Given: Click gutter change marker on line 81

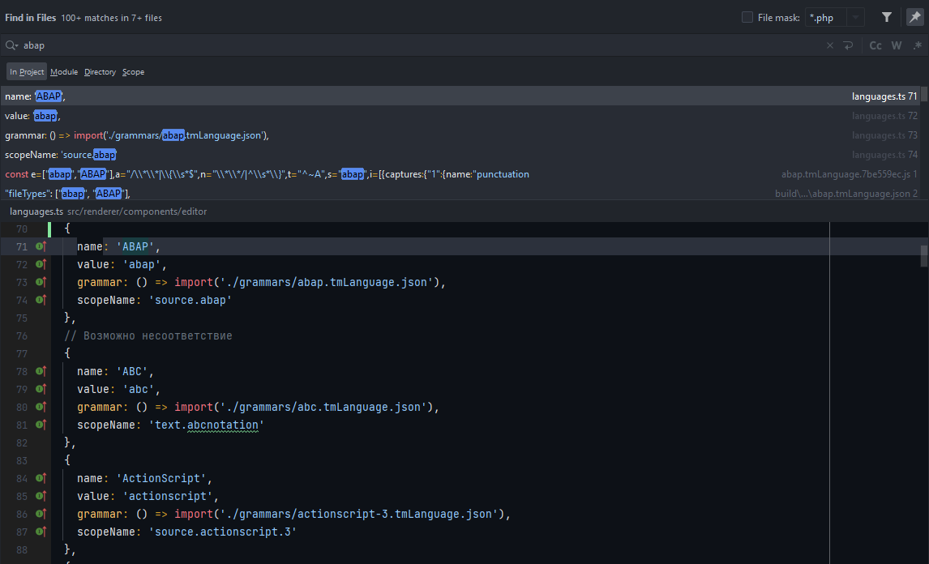Looking at the screenshot, I should (41, 425).
